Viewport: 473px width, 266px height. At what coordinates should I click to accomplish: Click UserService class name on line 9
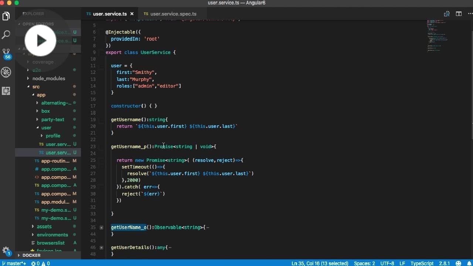155,52
